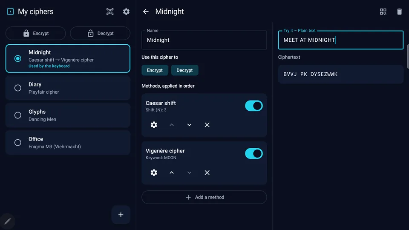Click the Decrypt button with open lock
The height and width of the screenshot is (230, 409).
pyautogui.click(x=100, y=33)
